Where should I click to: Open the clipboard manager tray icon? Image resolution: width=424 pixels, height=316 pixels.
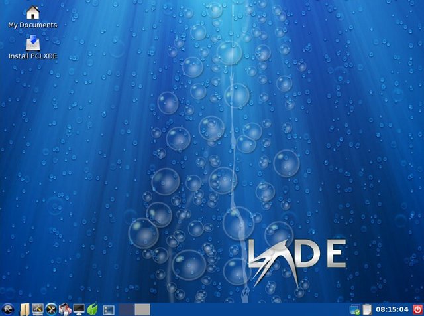(367, 310)
